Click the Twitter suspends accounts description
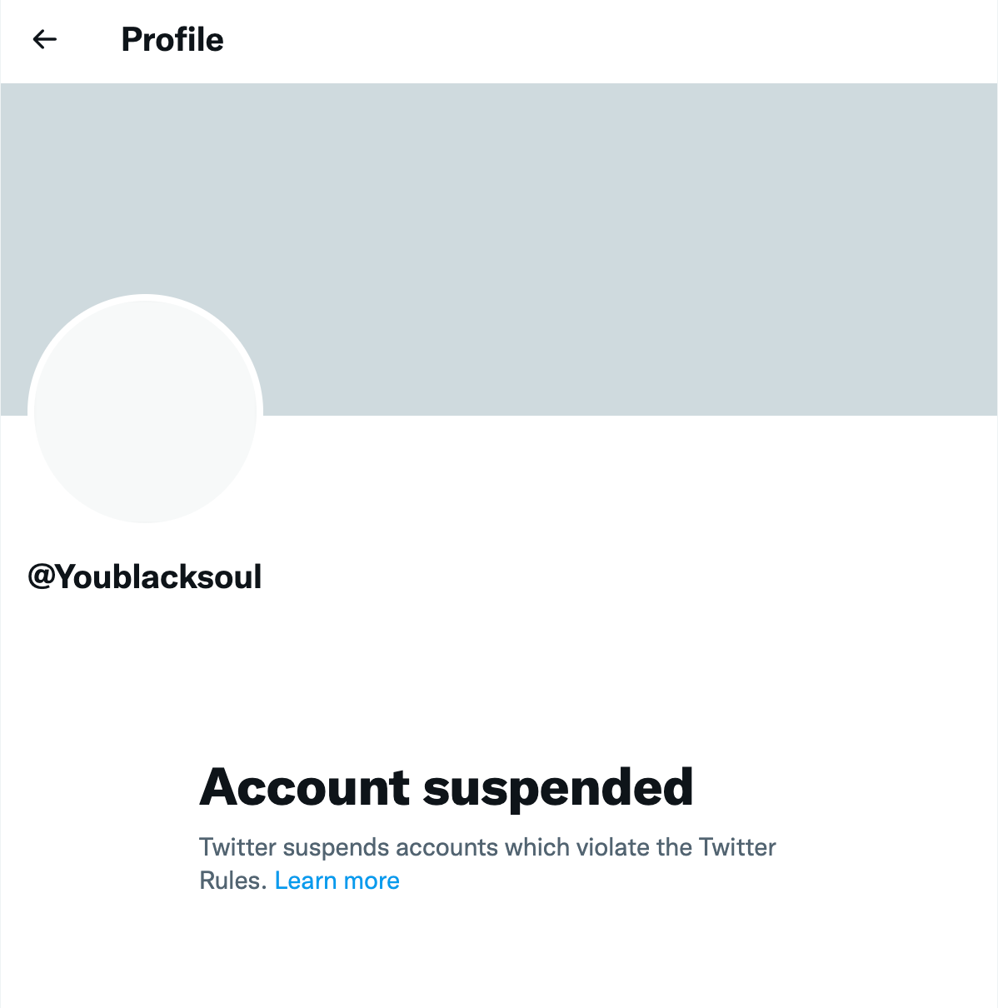Image resolution: width=998 pixels, height=1008 pixels. 487,847
